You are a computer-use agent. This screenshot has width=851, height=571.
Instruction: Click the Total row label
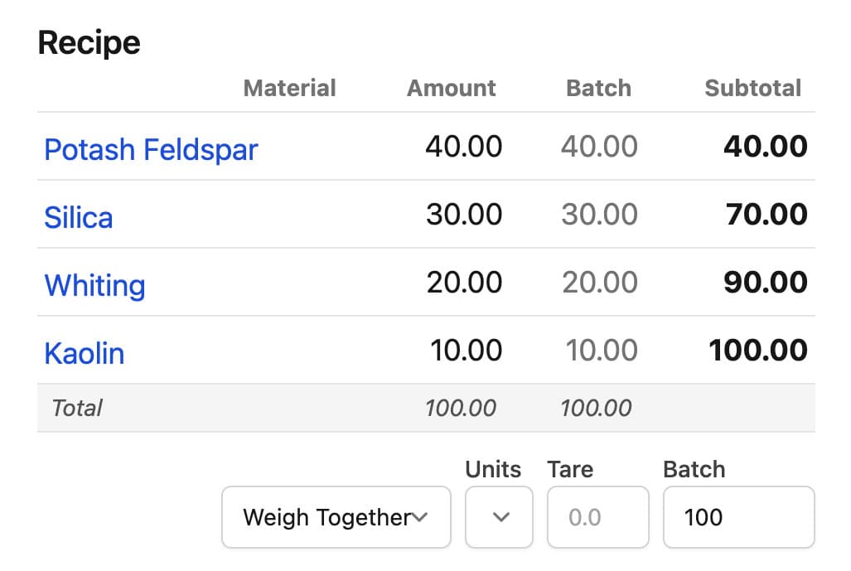[77, 408]
